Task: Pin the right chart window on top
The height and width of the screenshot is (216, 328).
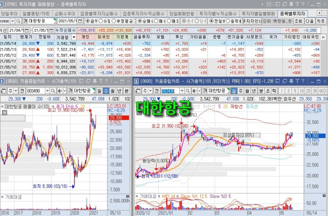Action: (x=291, y=81)
